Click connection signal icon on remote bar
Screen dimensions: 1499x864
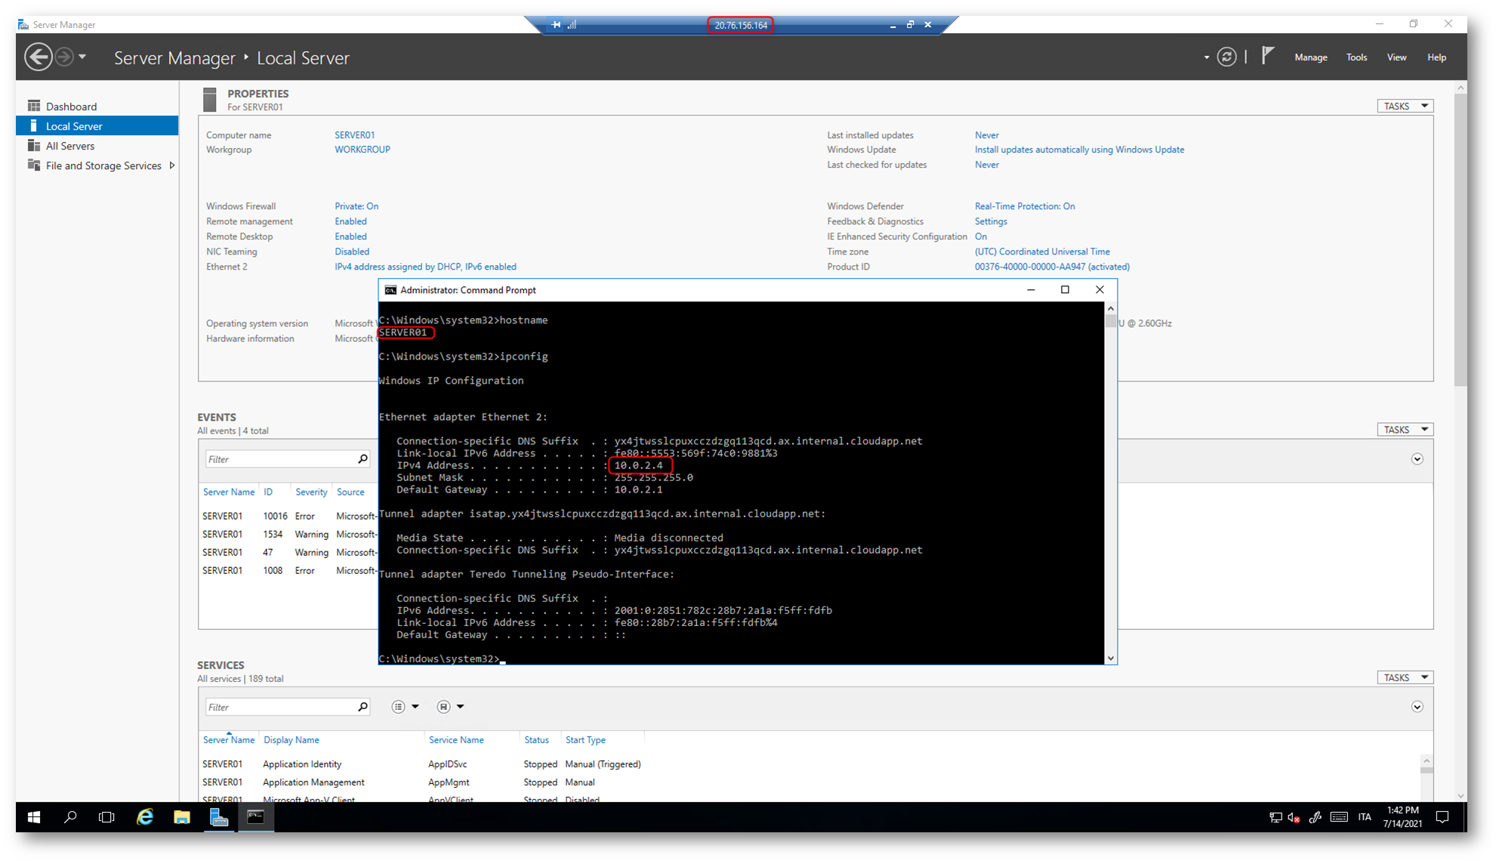coord(572,25)
